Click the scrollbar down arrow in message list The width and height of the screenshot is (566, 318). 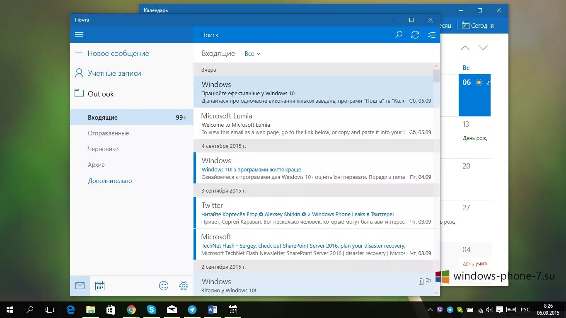(437, 292)
